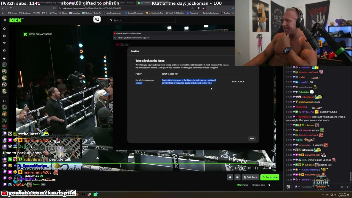352x198 pixels.
Task: Open the Claude bookmark
Action: [x=63, y=13]
